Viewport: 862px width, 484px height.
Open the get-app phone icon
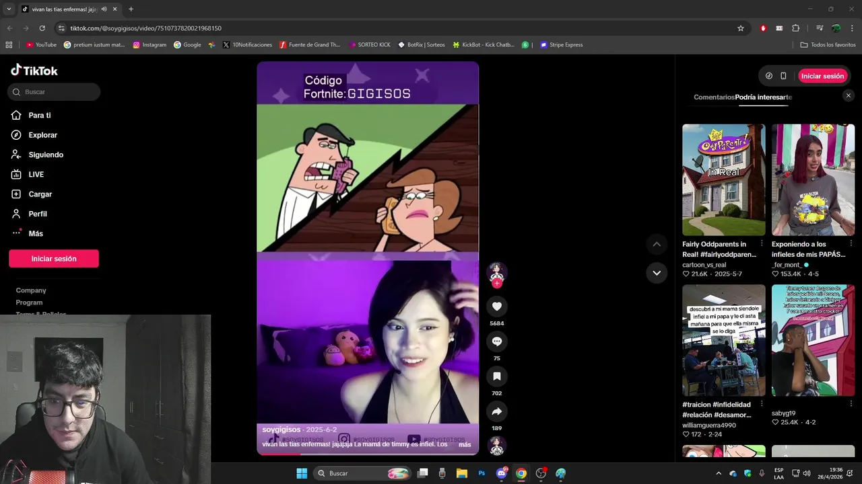[783, 76]
